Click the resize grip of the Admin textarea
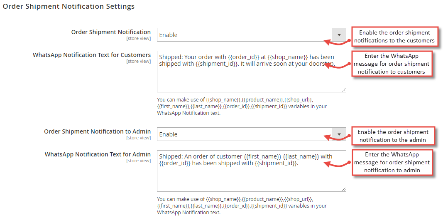Screen dimensions: 443x218 coord(343,189)
